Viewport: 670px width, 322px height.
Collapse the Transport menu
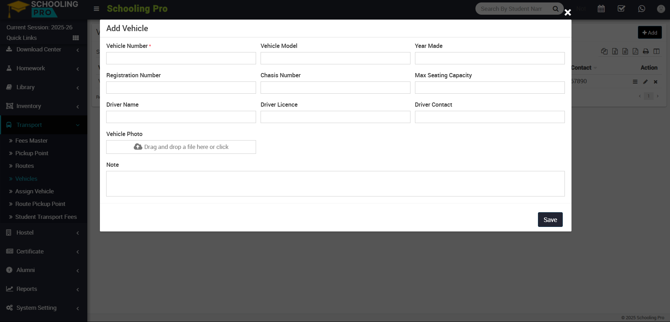point(43,125)
